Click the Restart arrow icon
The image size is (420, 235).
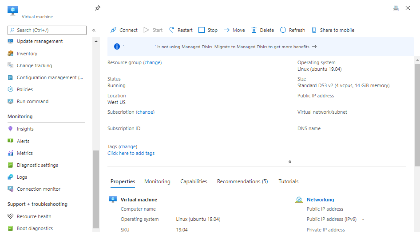click(x=172, y=30)
